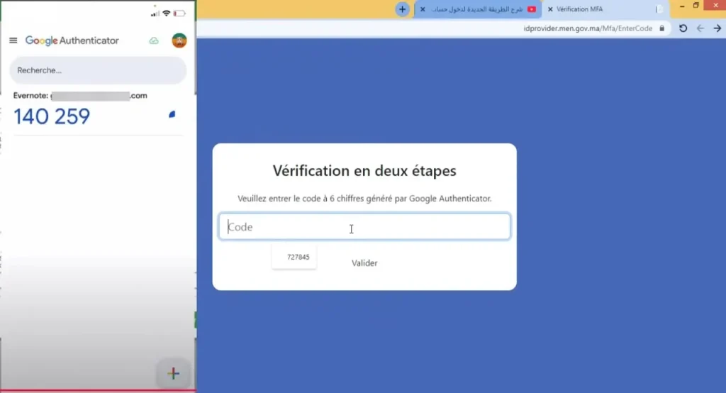
Task: Open the Google Authenticator hamburger menu
Action: point(13,40)
